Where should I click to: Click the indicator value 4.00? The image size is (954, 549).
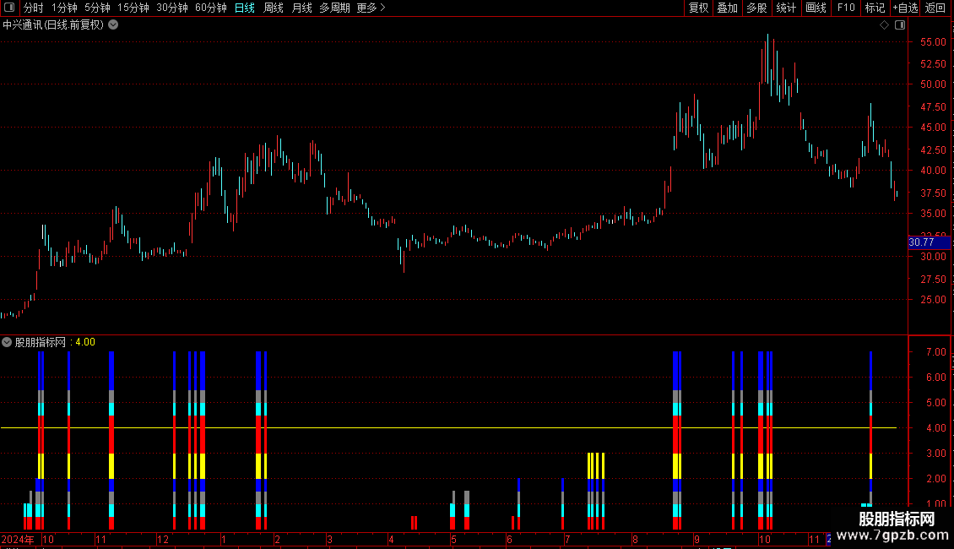click(x=85, y=342)
